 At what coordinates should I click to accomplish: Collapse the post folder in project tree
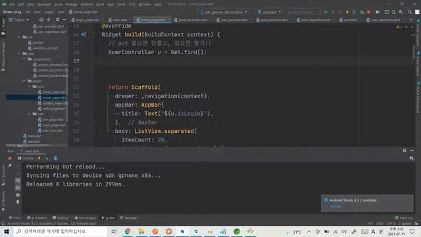coord(29,86)
